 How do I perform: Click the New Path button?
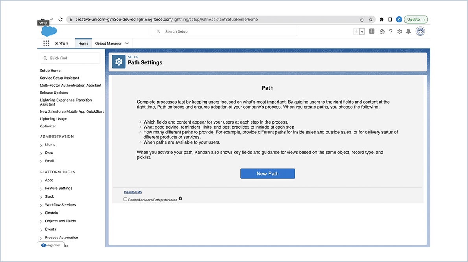tap(267, 173)
